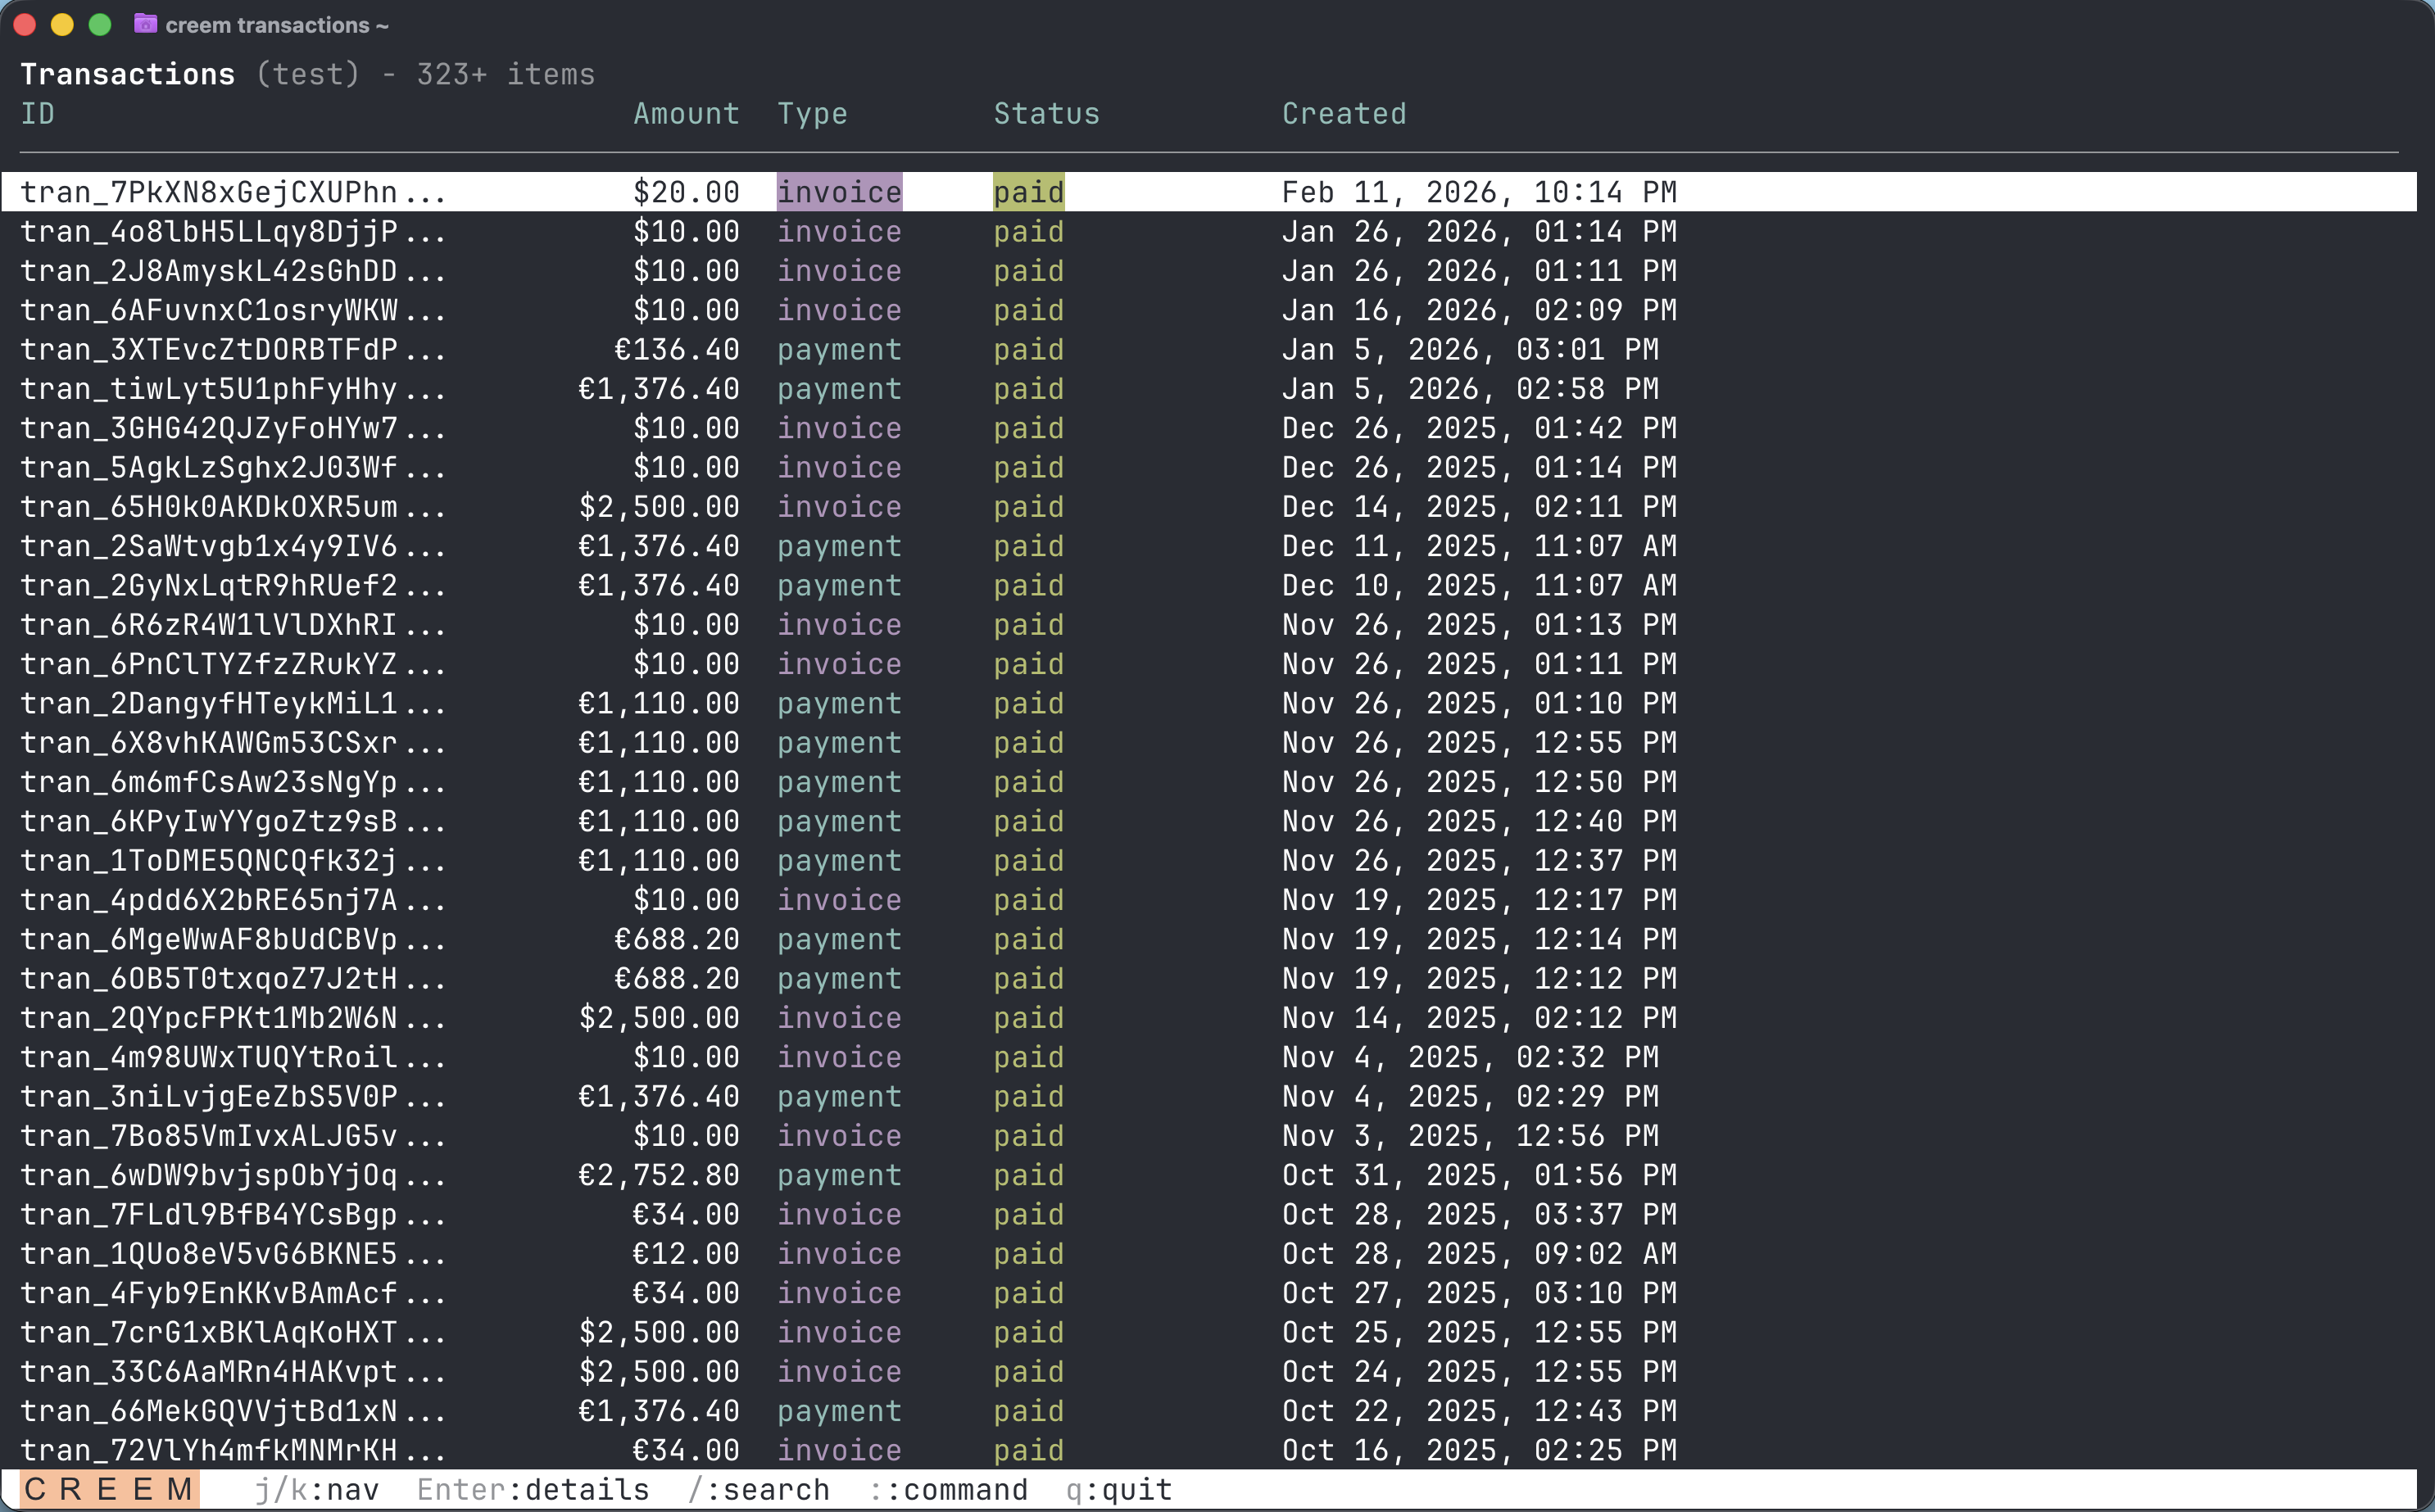Image resolution: width=2435 pixels, height=1512 pixels.
Task: Click the Enter:details hint in status bar
Action: [x=533, y=1490]
